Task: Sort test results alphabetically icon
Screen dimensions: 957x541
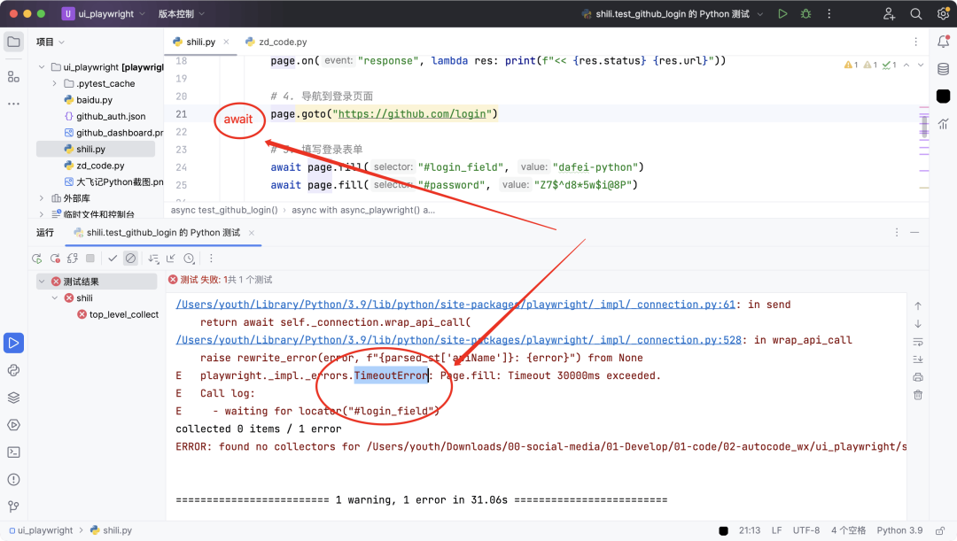Action: (153, 259)
